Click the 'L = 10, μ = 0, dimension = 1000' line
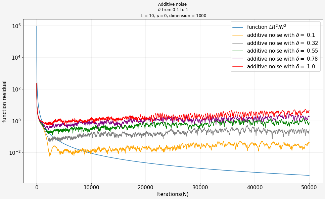 point(173,16)
